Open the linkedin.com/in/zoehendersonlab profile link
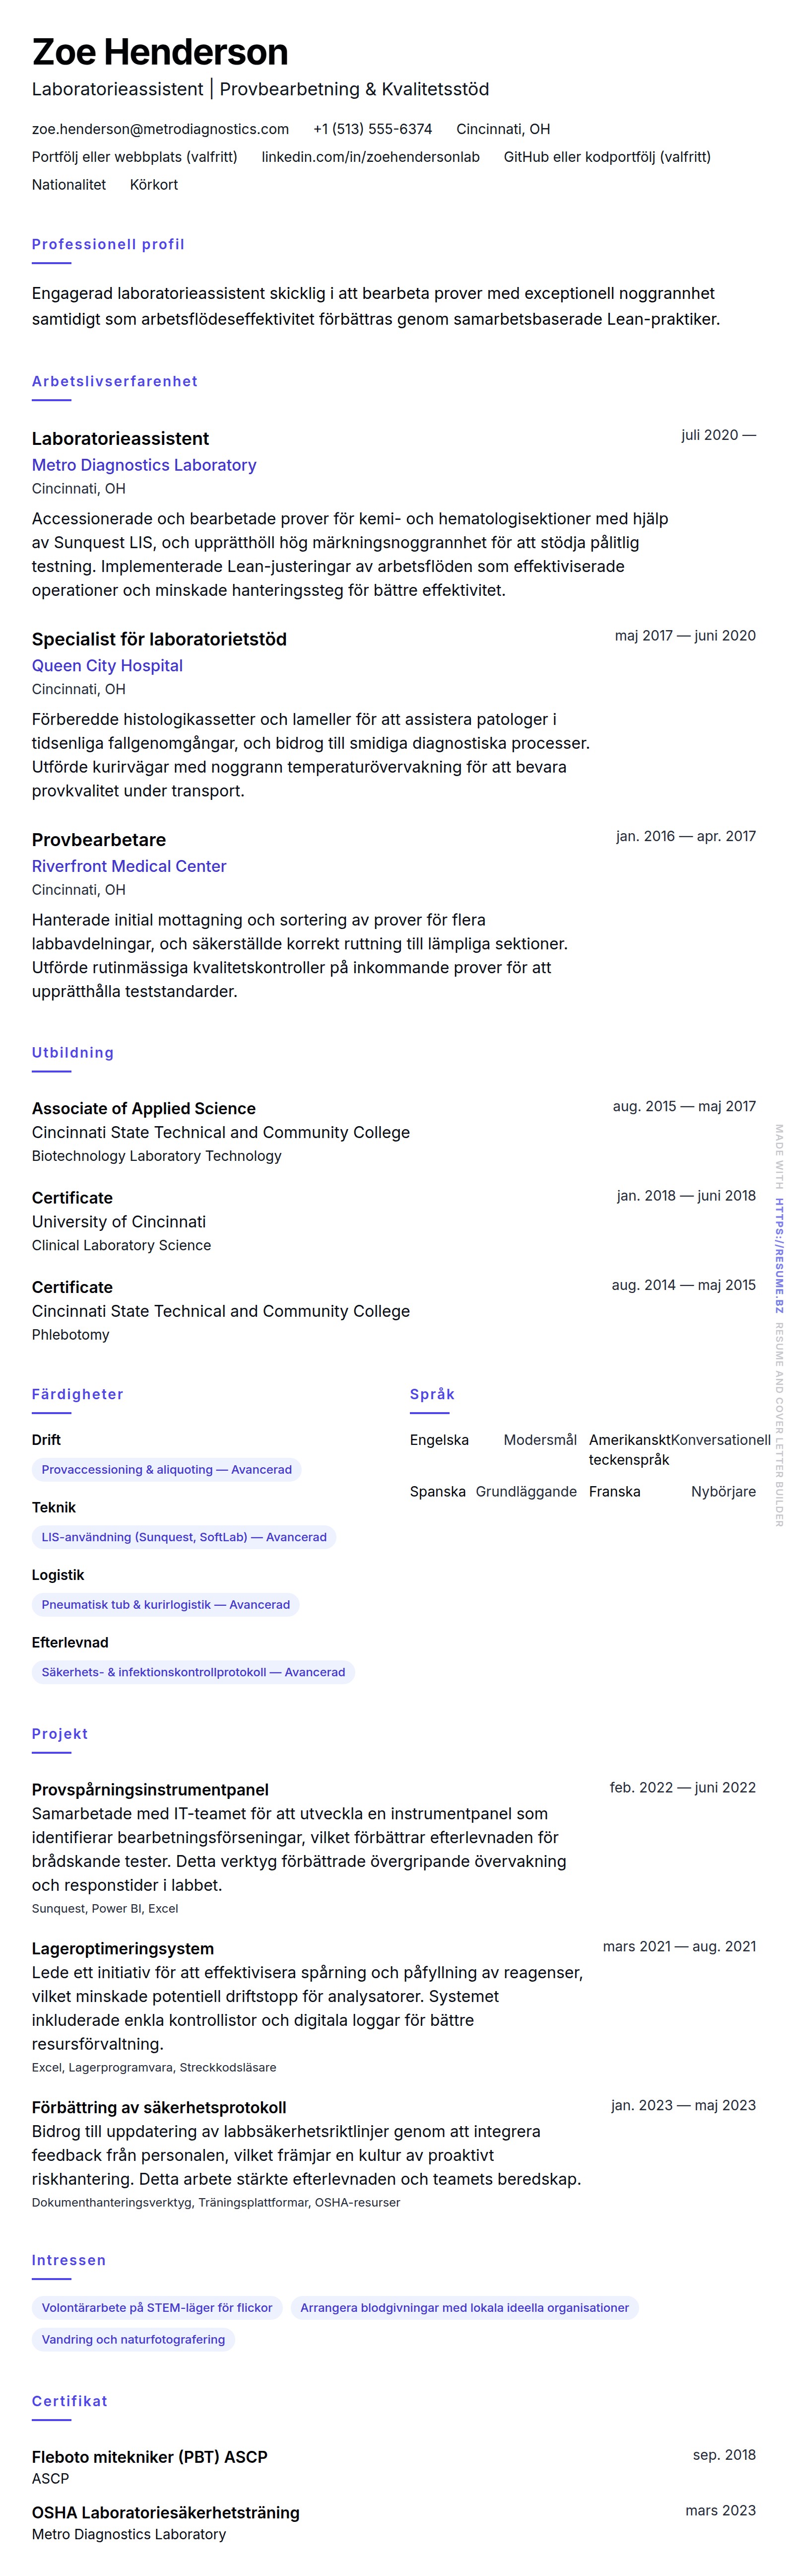Image resolution: width=788 pixels, height=2576 pixels. pos(370,157)
